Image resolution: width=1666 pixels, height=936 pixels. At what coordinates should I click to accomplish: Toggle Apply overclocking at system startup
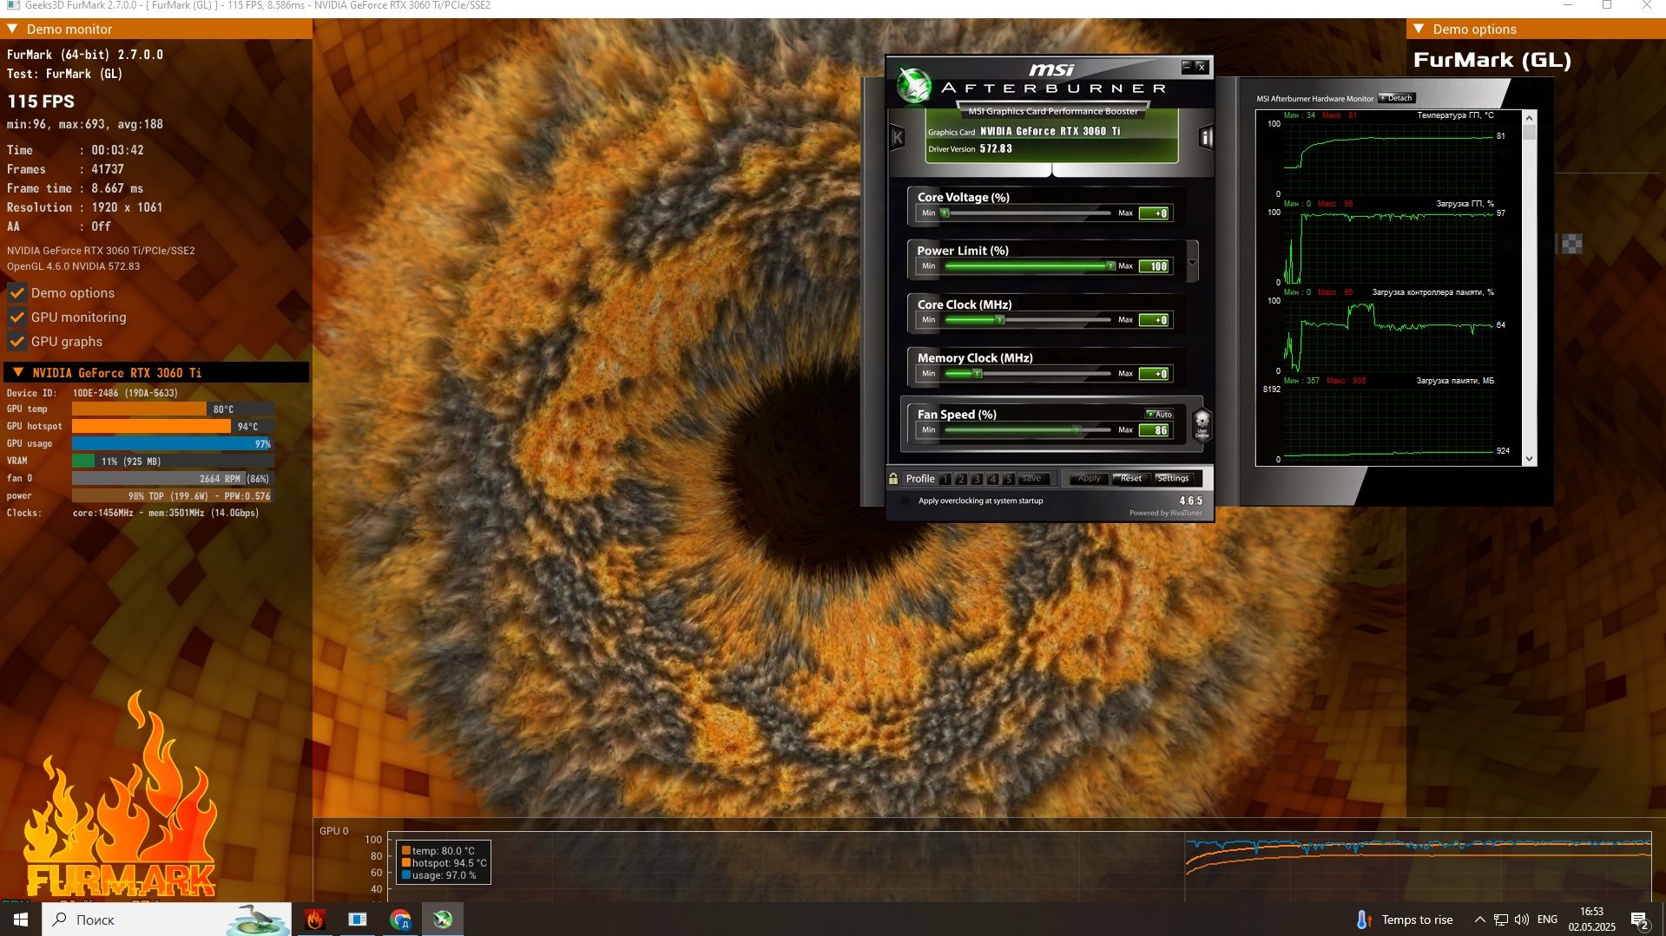tap(905, 501)
